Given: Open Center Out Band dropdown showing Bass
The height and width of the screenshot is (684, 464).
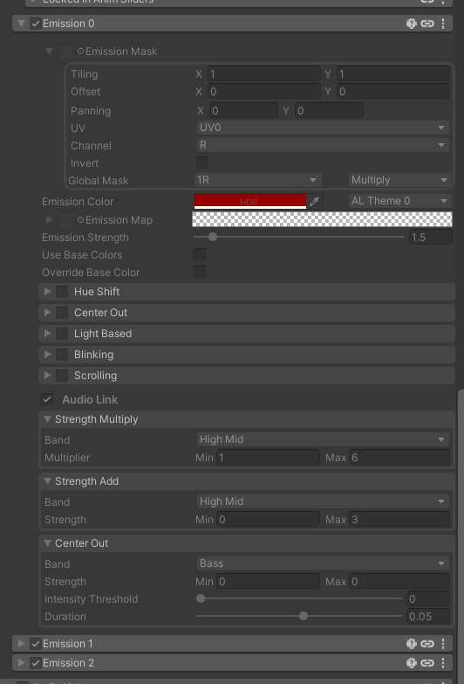Looking at the screenshot, I should (323, 563).
